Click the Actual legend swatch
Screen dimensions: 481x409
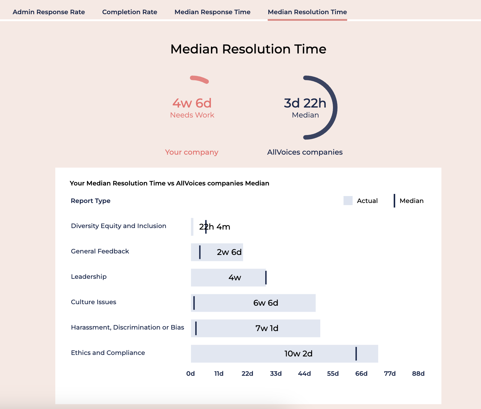point(348,201)
